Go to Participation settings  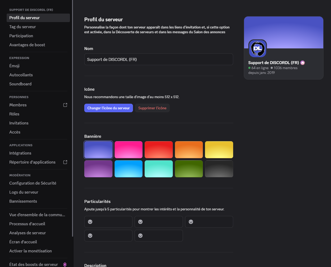click(x=38, y=36)
